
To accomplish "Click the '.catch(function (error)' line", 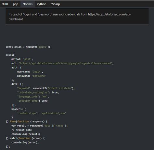I will pyautogui.click(x=25, y=138).
